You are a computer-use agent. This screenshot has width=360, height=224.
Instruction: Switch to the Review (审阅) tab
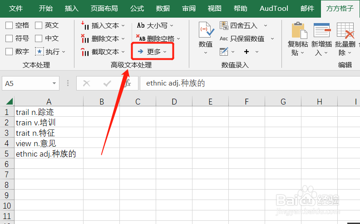pos(189,9)
